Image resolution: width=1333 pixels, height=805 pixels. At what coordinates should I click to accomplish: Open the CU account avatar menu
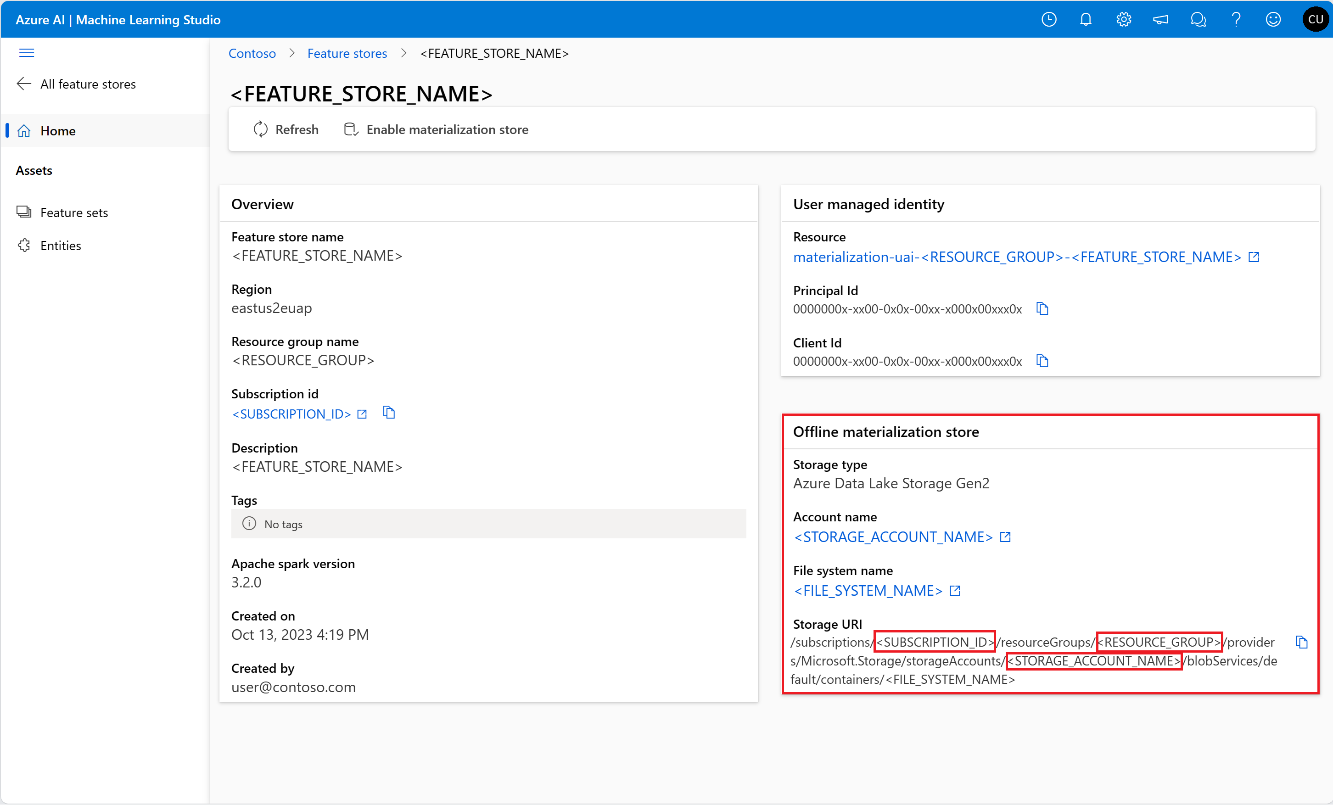1315,20
